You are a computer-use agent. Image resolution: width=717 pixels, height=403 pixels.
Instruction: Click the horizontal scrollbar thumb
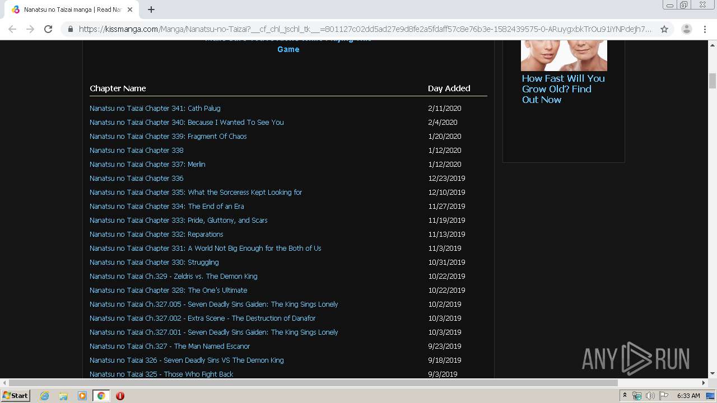[313, 383]
